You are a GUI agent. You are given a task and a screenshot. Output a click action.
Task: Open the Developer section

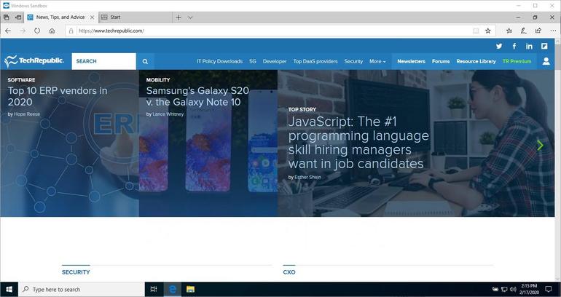pos(275,61)
